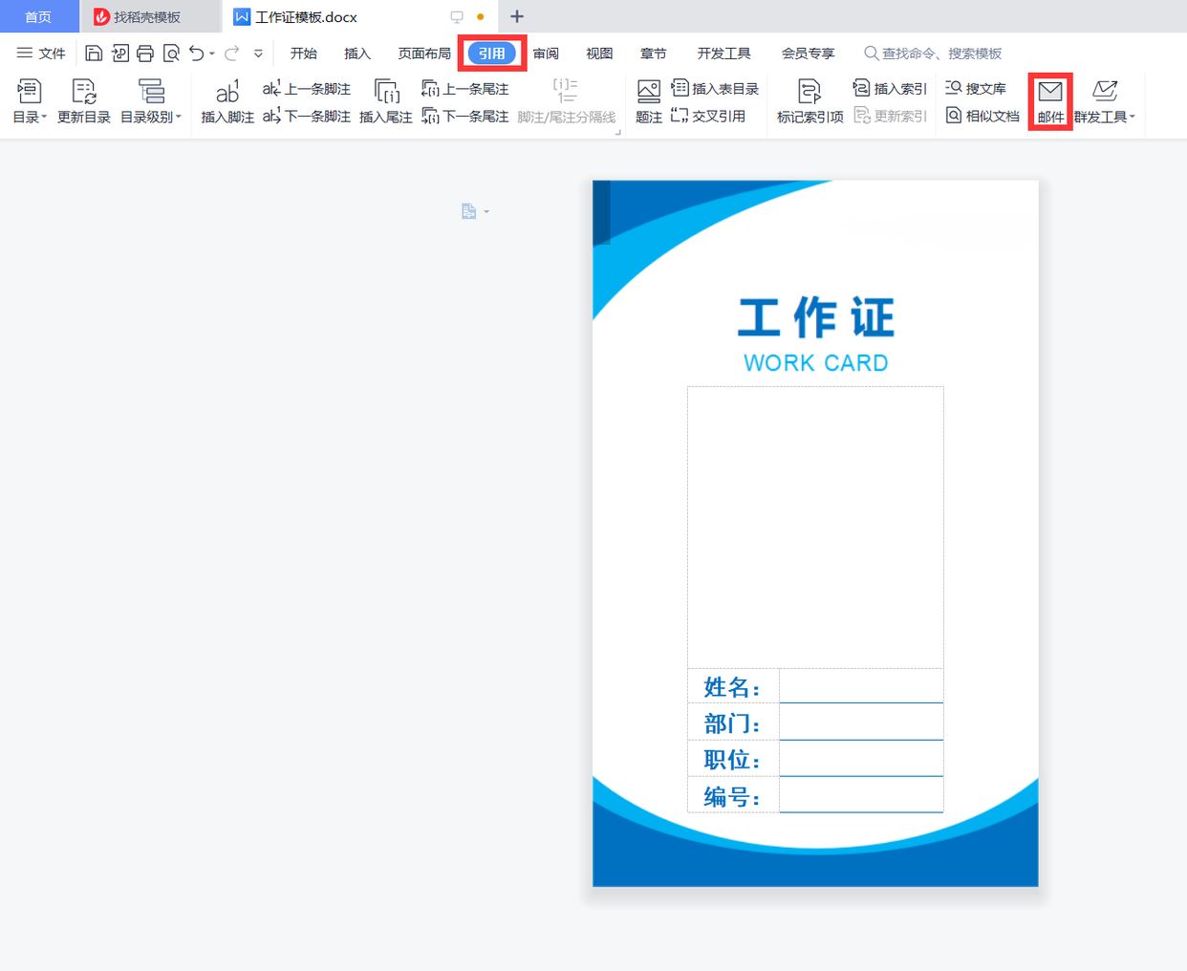The image size is (1187, 971).
Task: Click the blank field next to 部门
Action: point(861,723)
